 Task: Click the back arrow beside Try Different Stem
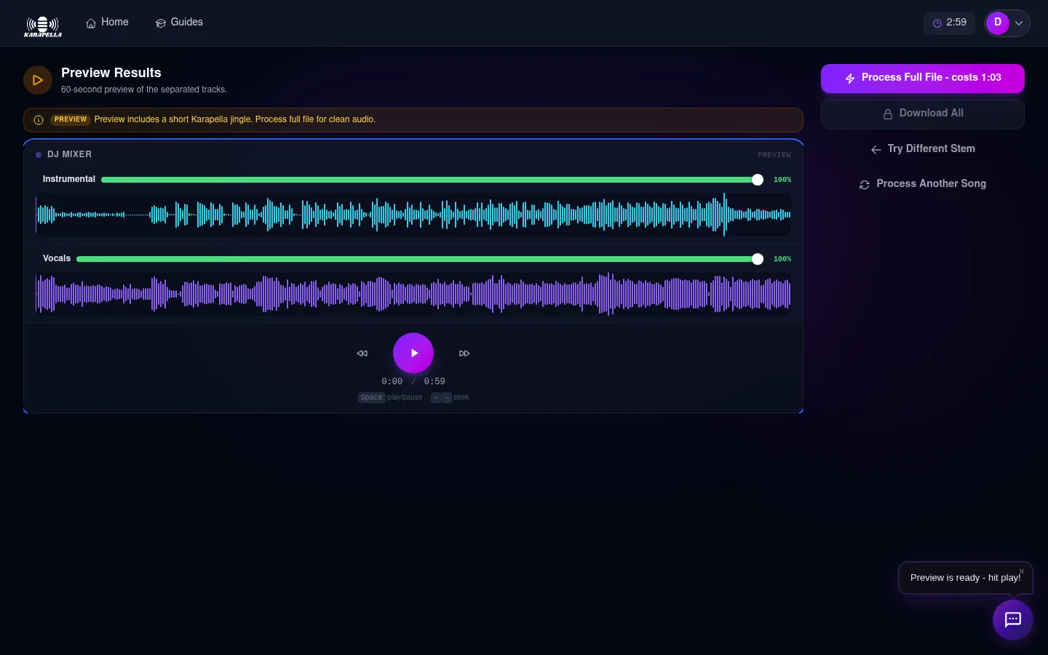tap(876, 149)
